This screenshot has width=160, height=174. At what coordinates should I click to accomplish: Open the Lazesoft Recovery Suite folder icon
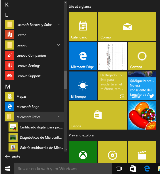click(10, 24)
